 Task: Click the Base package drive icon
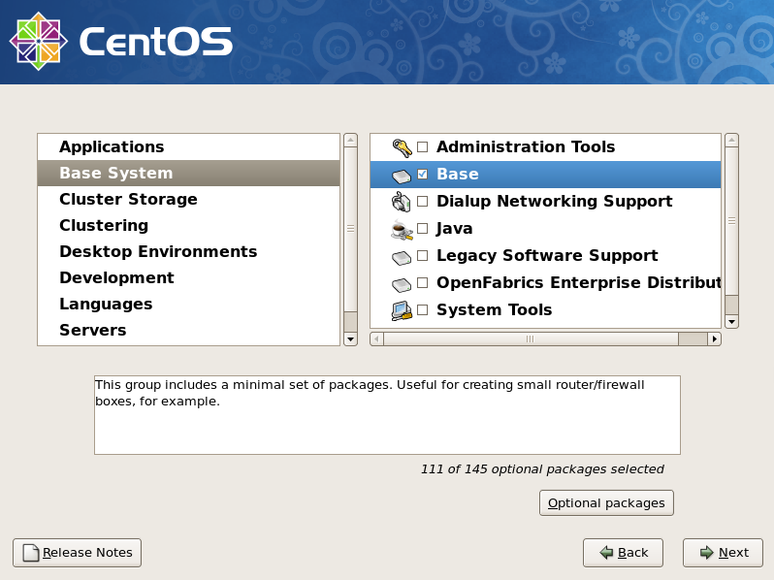click(402, 176)
